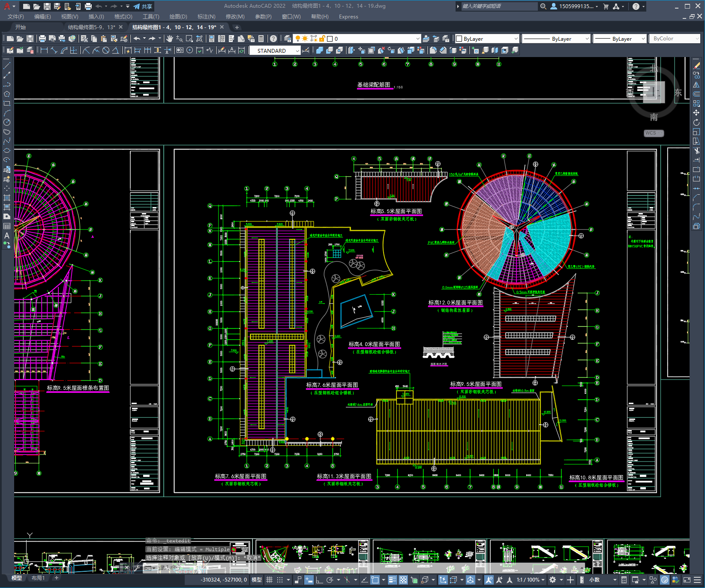Open the 文件(F) menu
This screenshot has width=705, height=588.
(x=16, y=17)
